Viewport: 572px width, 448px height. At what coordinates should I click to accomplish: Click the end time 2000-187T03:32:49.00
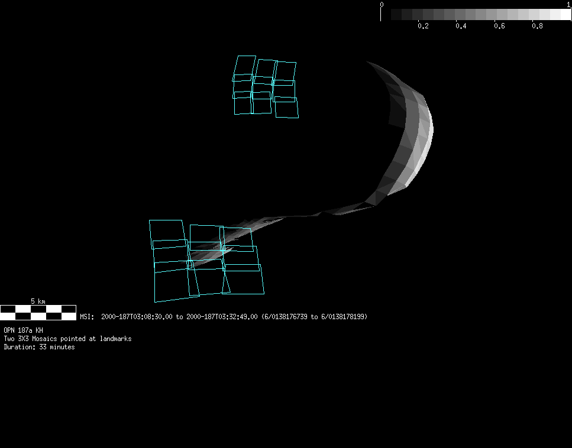click(222, 317)
